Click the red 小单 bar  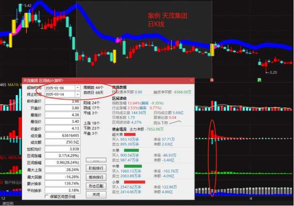pyautogui.click(x=134, y=182)
